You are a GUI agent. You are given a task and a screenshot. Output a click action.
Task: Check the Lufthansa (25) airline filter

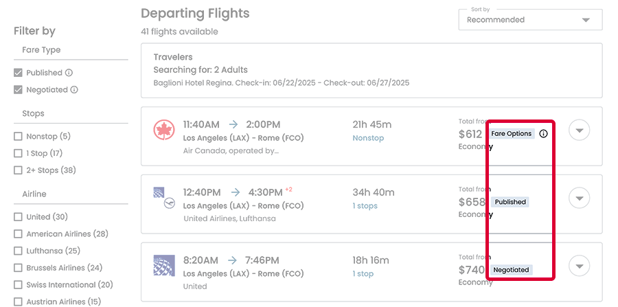(19, 251)
